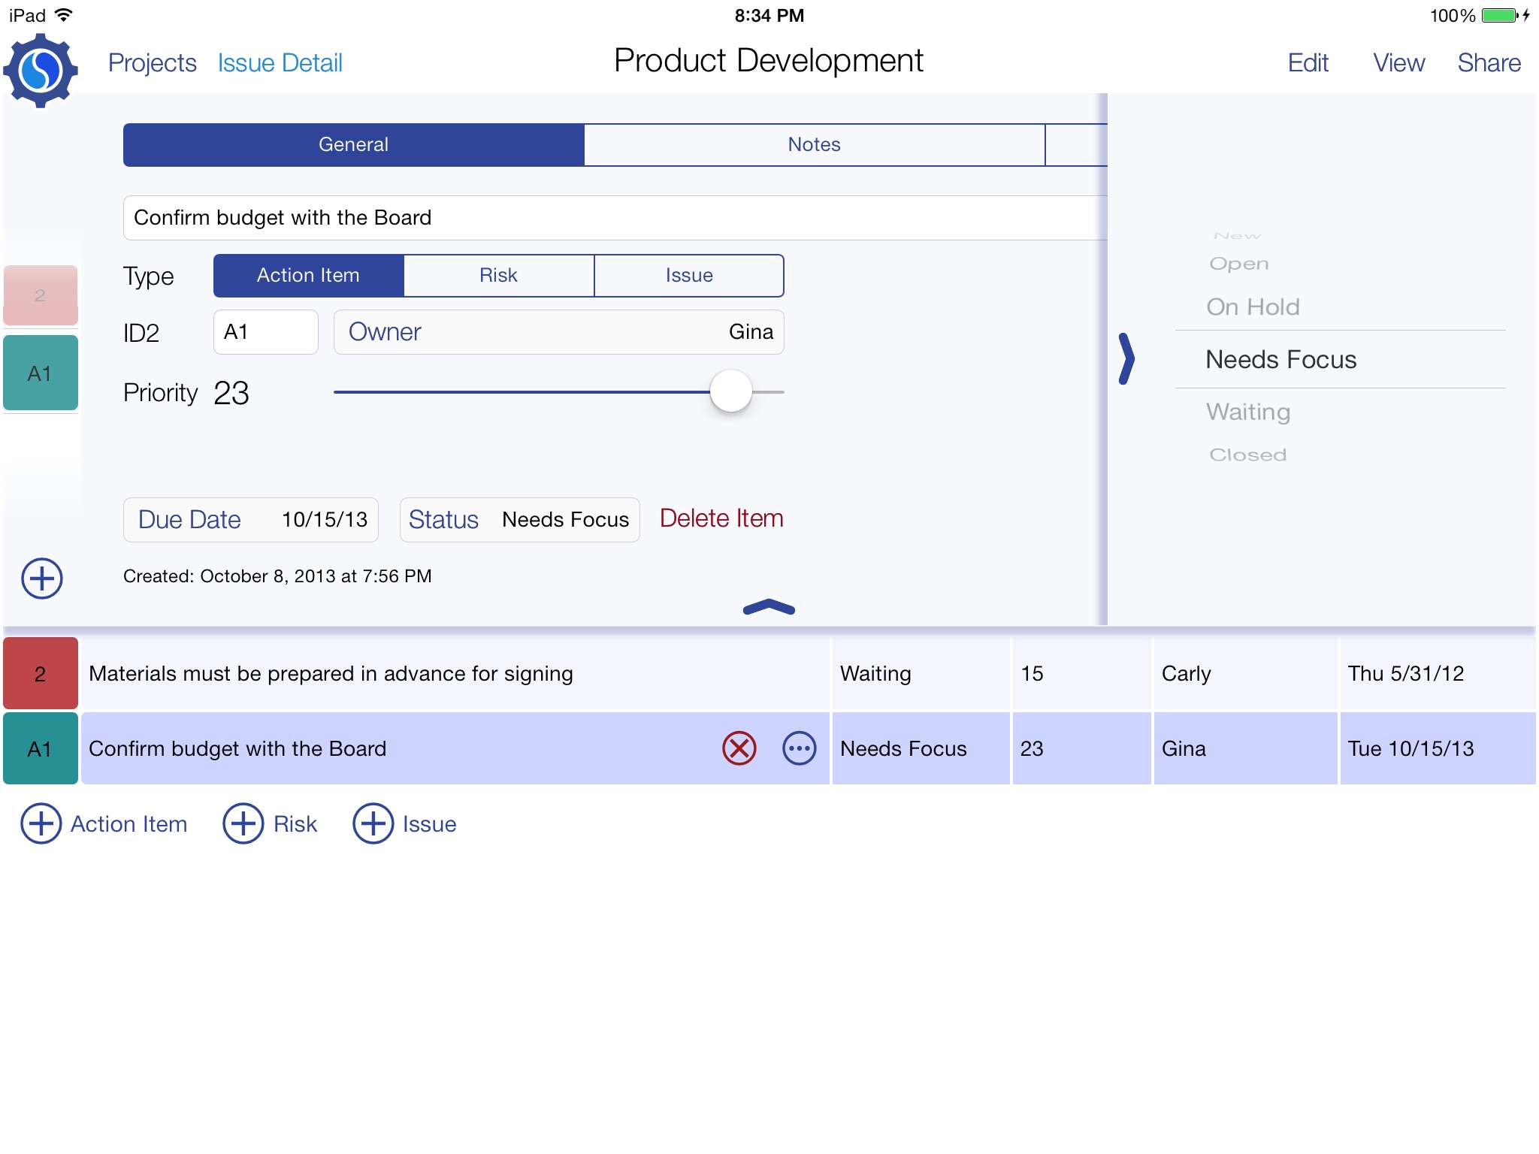Viewport: 1539px width, 1154px height.
Task: Select the Issue type button
Action: tap(688, 275)
